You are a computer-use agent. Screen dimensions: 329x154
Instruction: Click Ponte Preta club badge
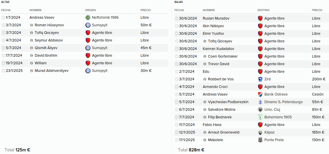point(260,140)
